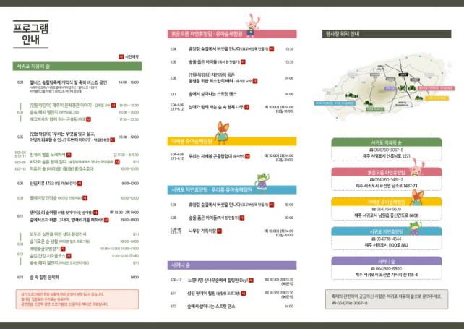Click the 프로그램 안내 title
The image size is (464, 329).
pos(31,33)
